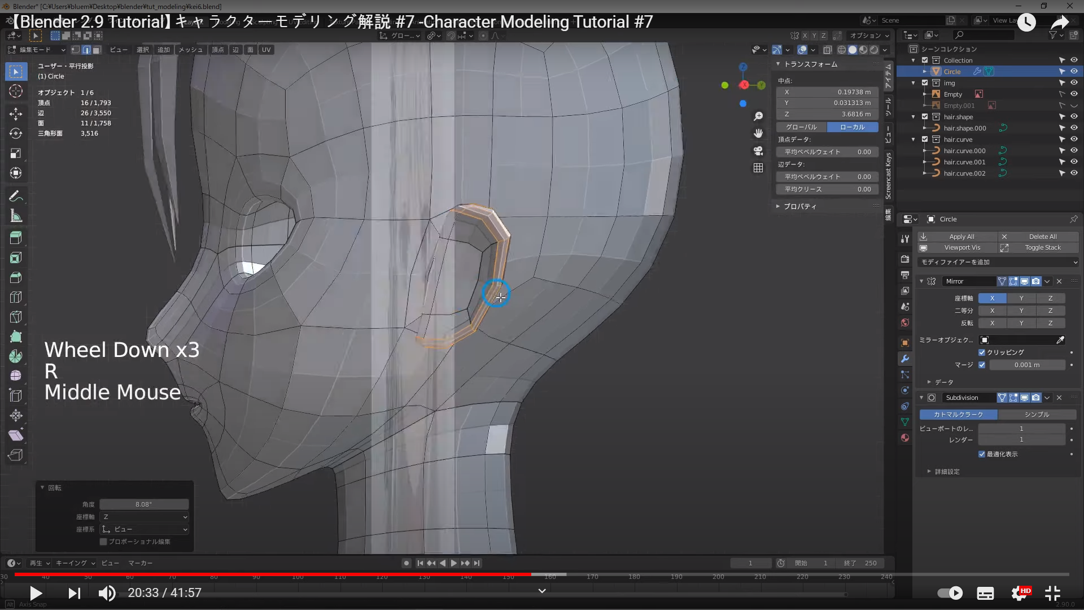Hide the hair.shape collection eye icon
The width and height of the screenshot is (1084, 610).
pos(1074,117)
